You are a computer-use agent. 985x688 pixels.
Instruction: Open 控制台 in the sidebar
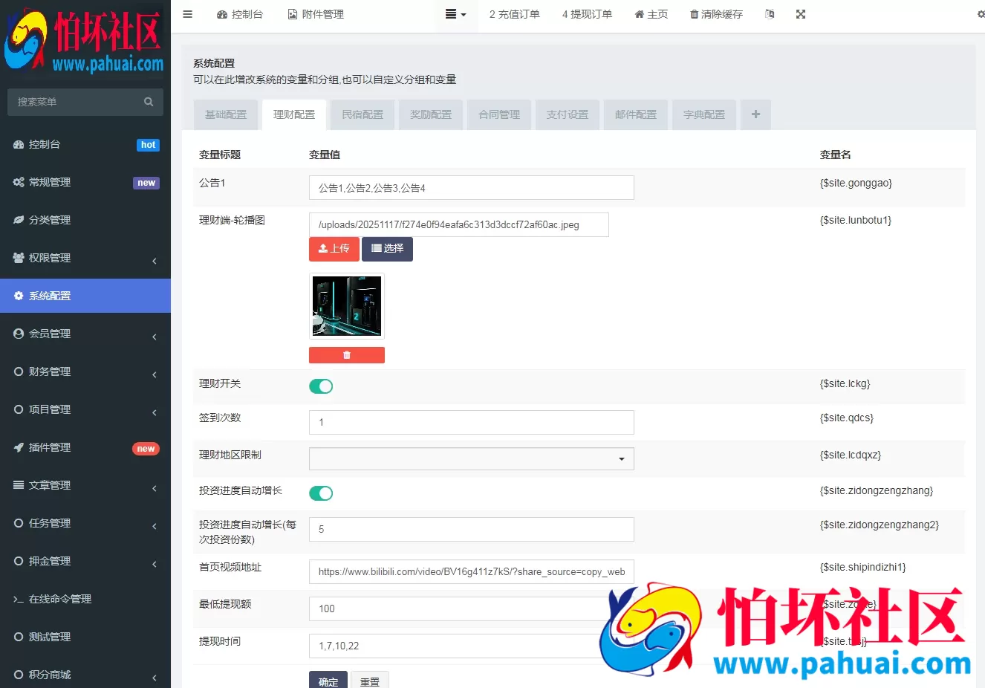click(85, 144)
